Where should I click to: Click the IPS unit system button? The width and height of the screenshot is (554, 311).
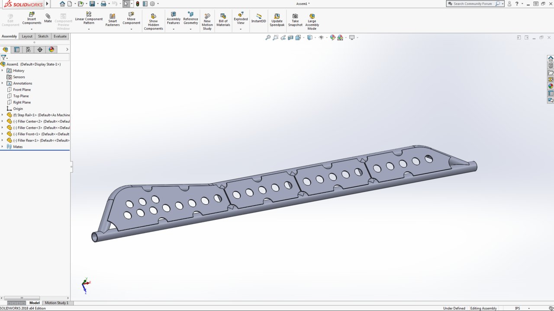pyautogui.click(x=517, y=308)
